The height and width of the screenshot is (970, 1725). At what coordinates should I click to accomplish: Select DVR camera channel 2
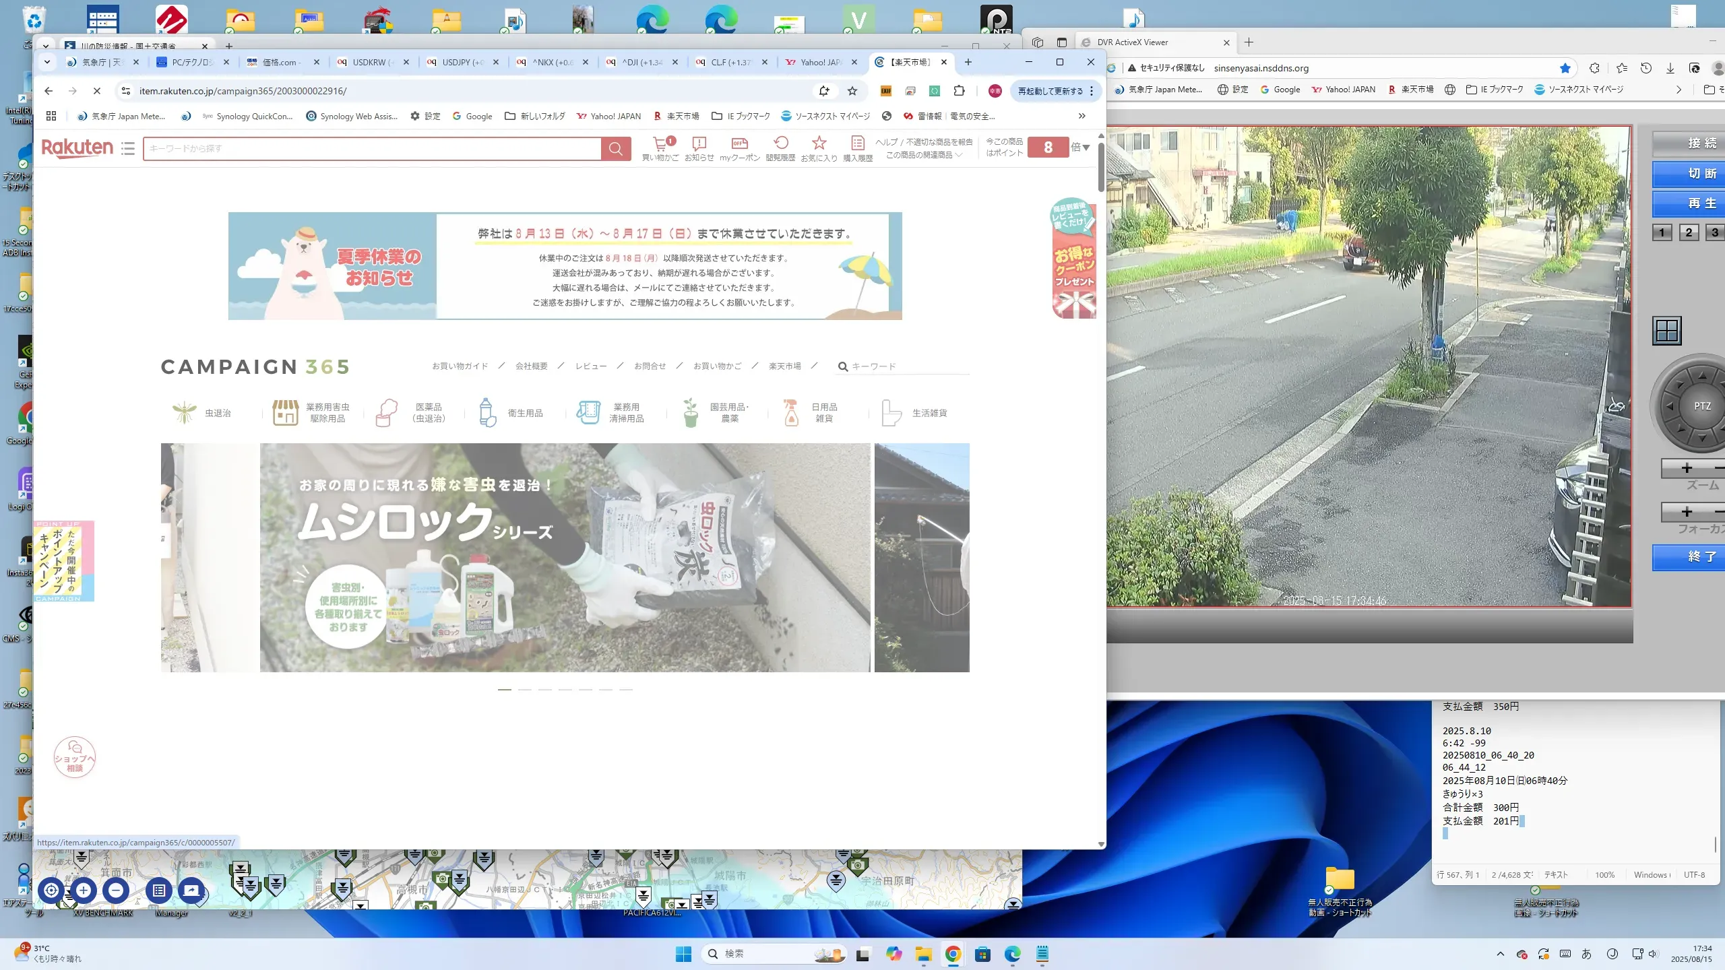pyautogui.click(x=1689, y=232)
